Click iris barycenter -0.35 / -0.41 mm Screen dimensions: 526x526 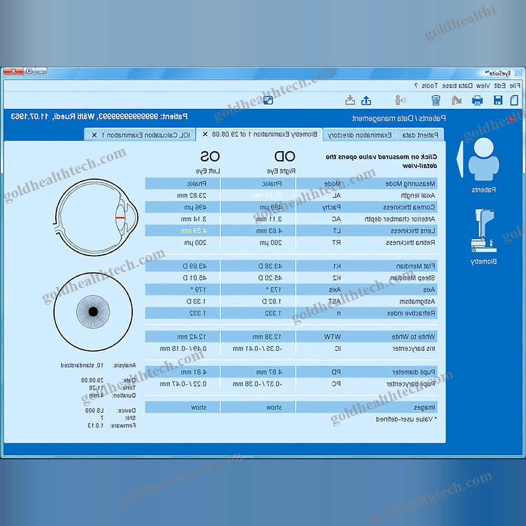(x=258, y=349)
